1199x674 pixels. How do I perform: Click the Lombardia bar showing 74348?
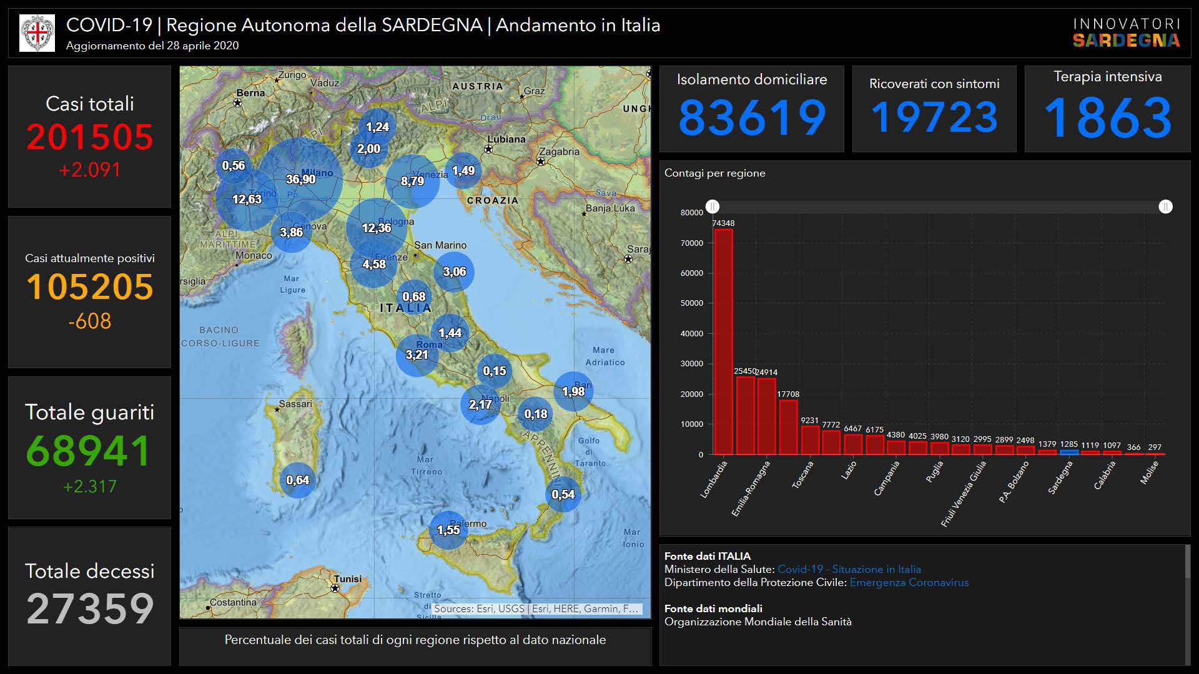(723, 342)
